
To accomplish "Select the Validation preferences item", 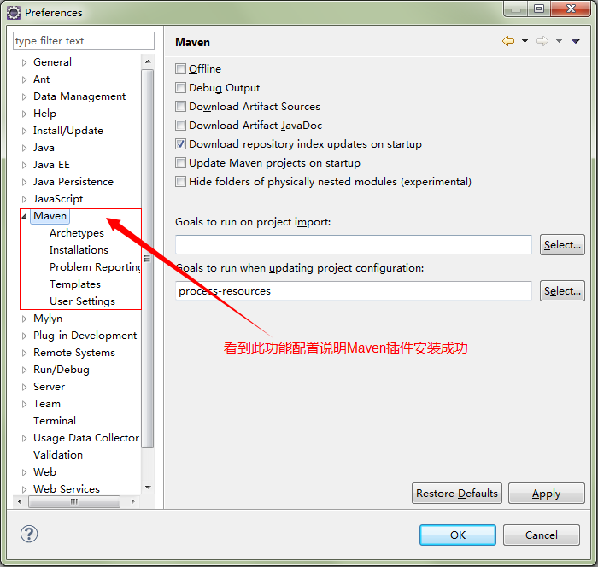I will pos(58,455).
